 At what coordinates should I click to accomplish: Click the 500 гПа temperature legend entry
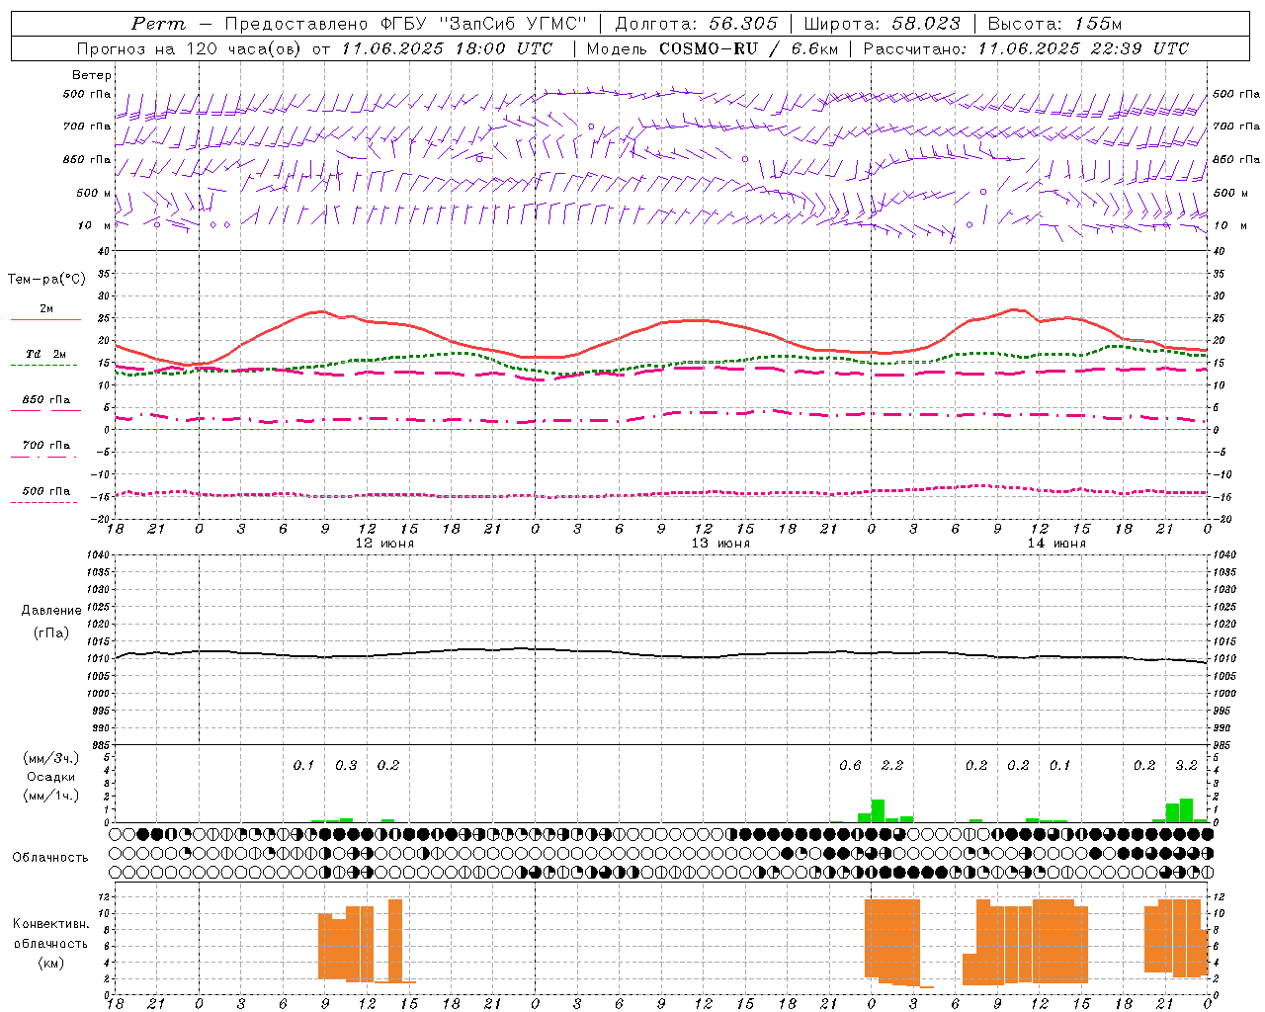pos(46,491)
